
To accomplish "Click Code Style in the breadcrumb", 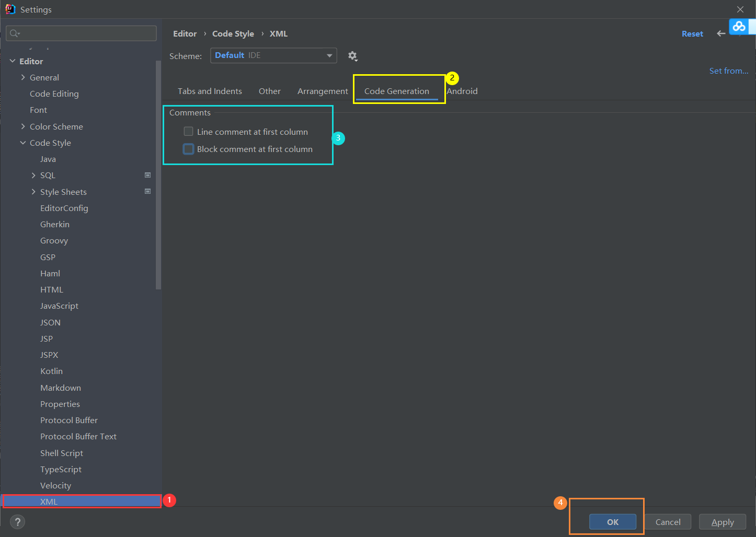I will 233,33.
